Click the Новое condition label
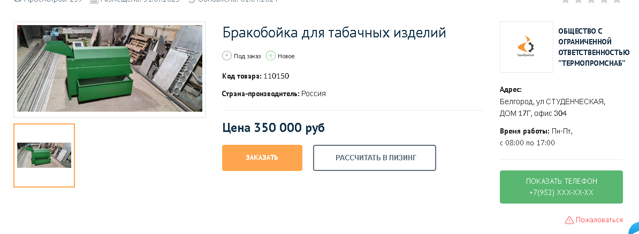This screenshot has height=234, width=639. [x=286, y=56]
